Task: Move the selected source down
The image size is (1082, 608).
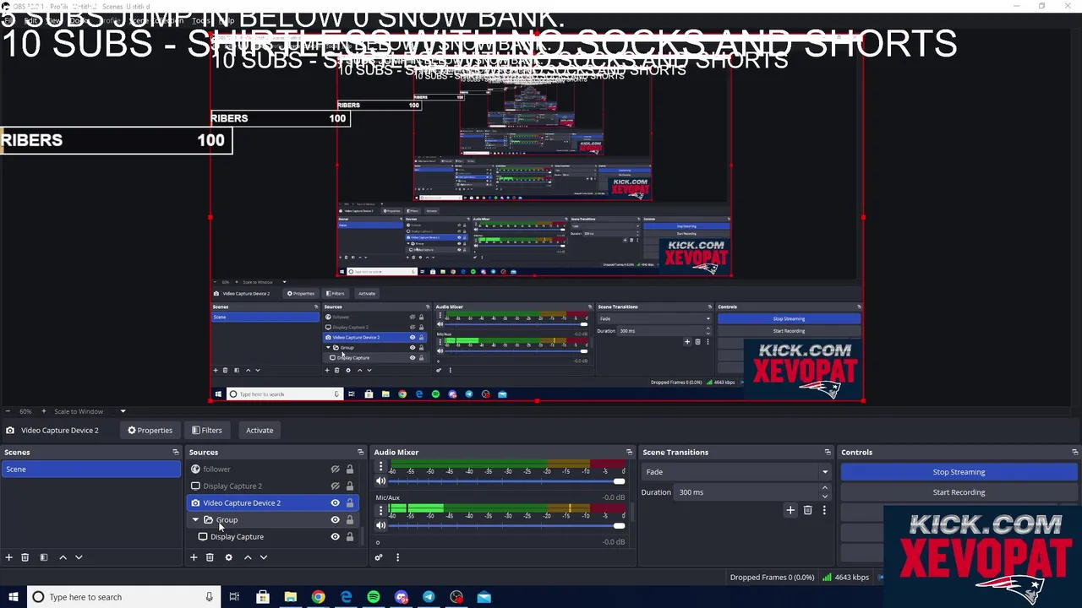Action: coord(264,557)
